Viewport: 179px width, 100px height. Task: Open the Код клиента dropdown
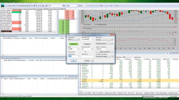(x=74, y=56)
